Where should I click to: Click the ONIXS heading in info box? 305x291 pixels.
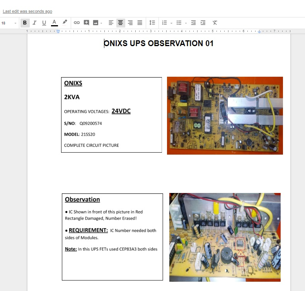(x=73, y=83)
